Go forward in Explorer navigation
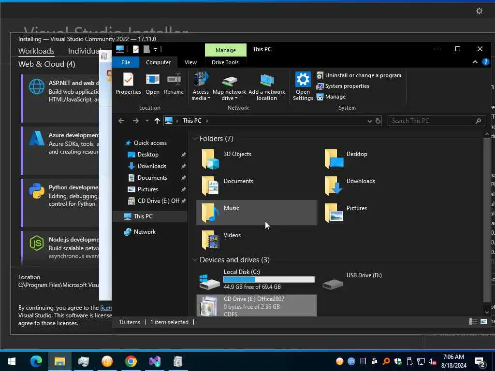Viewport: 495px width, 371px height. coord(135,121)
